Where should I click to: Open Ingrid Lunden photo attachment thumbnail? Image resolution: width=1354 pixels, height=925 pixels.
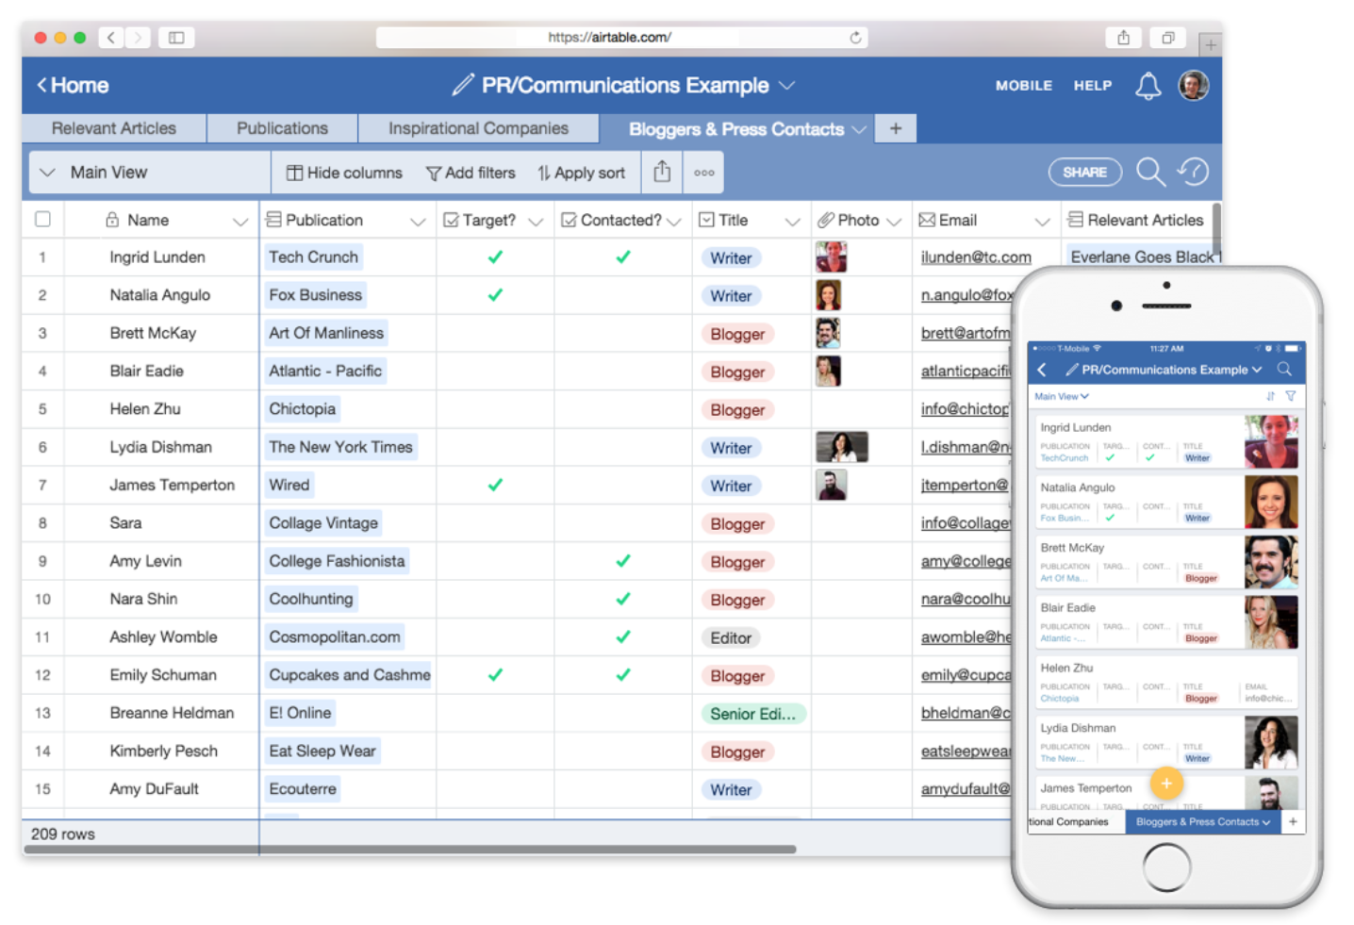(x=831, y=256)
